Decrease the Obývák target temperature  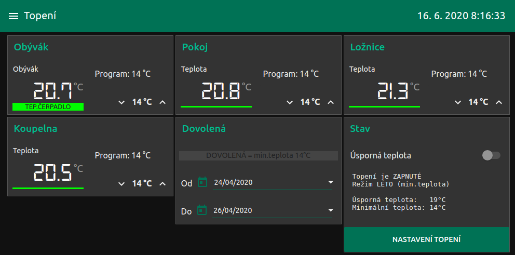pos(121,102)
